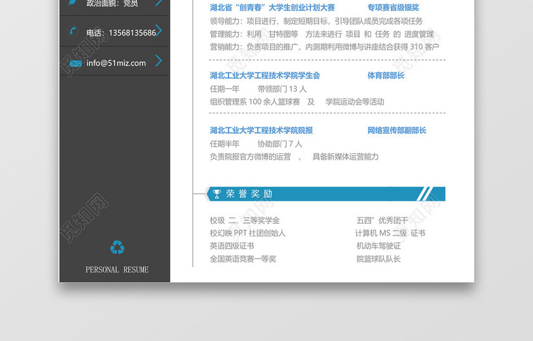
Task: Click heading 湖北省"创青春"大学生创业计划大赛
Action: tap(272, 8)
